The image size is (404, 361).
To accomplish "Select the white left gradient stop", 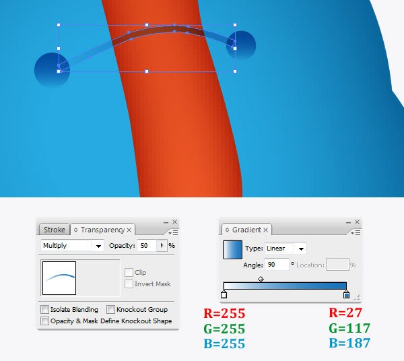I will click(224, 294).
